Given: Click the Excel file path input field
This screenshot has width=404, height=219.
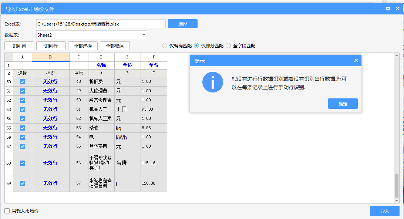Looking at the screenshot, I should pyautogui.click(x=101, y=24).
